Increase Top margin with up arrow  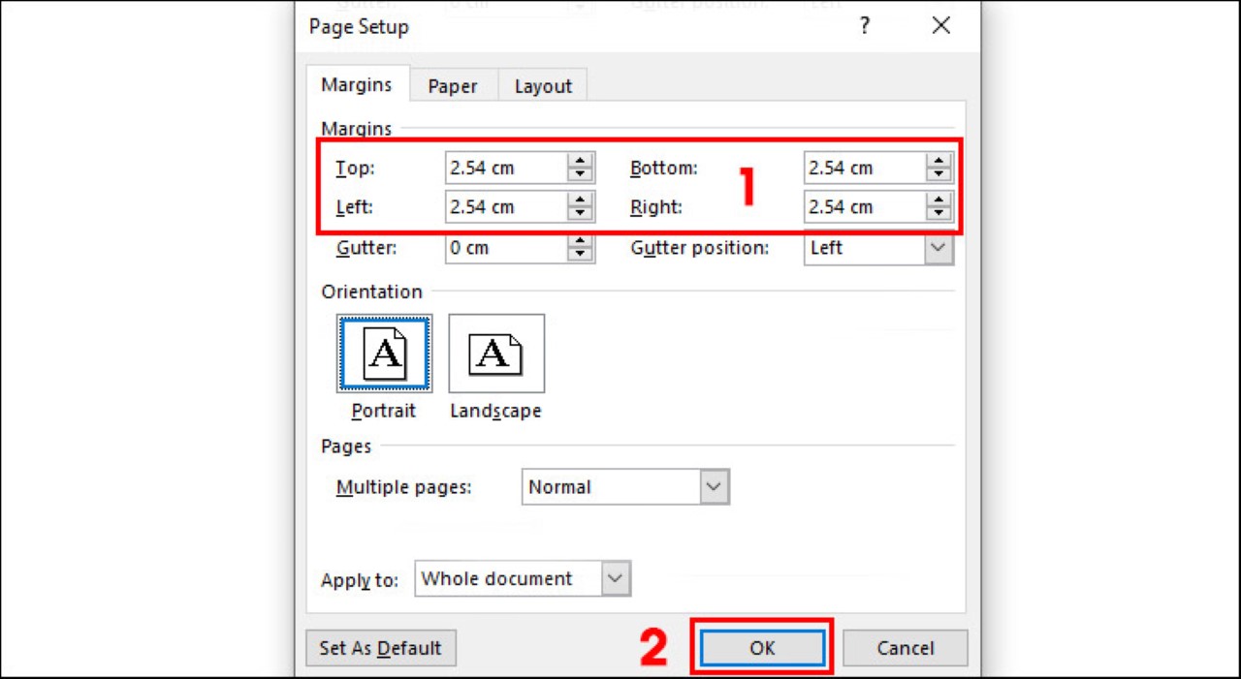[x=580, y=161]
